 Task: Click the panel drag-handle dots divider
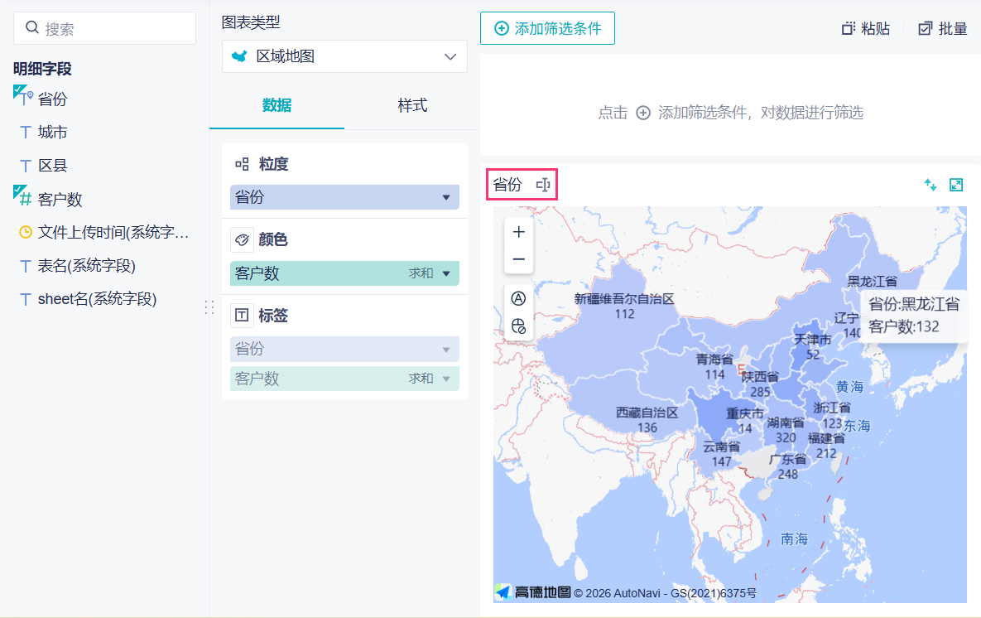(x=209, y=307)
